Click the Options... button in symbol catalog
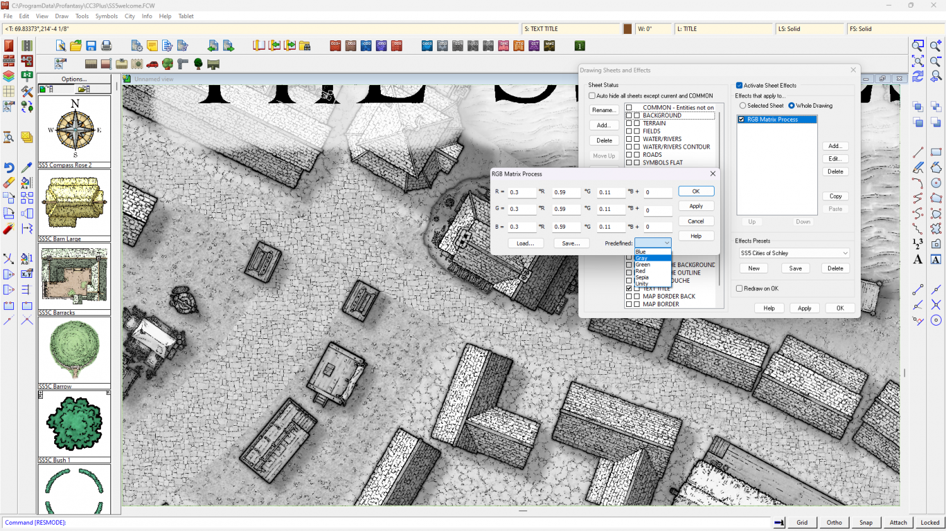 click(x=74, y=79)
